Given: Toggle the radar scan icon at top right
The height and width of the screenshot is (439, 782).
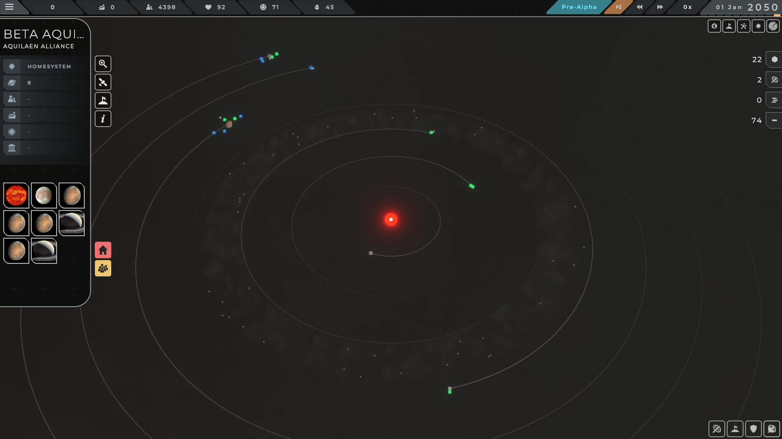Looking at the screenshot, I should point(773,26).
